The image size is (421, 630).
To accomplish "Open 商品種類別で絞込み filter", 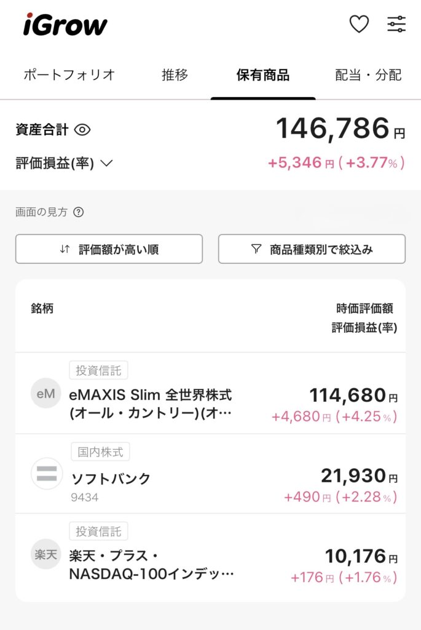I will 312,249.
